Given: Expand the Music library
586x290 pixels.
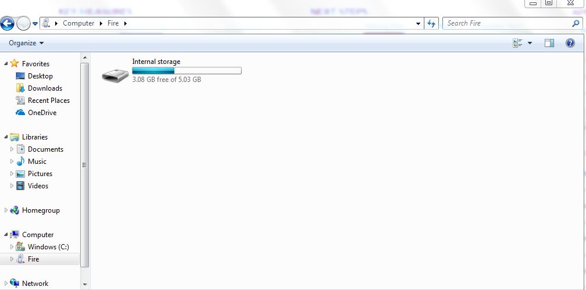Looking at the screenshot, I should tap(12, 162).
